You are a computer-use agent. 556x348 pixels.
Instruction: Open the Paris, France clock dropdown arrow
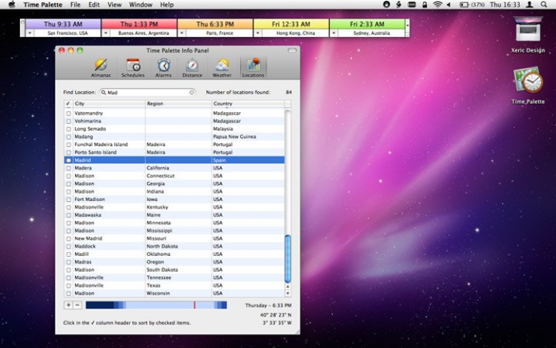tap(182, 33)
